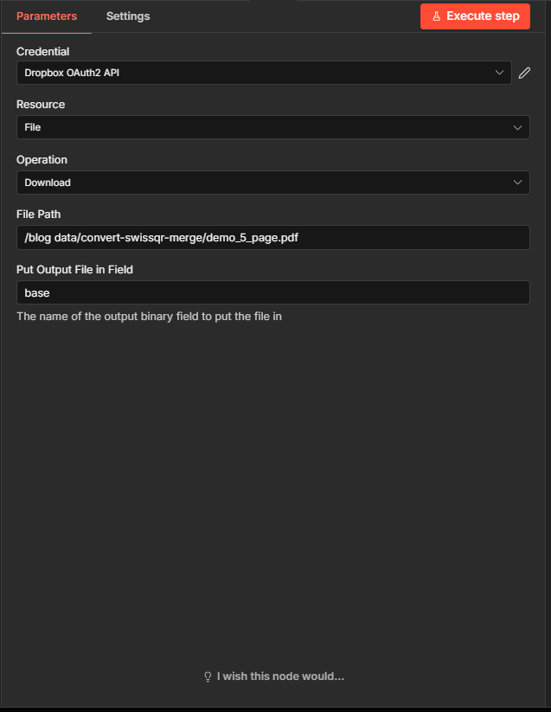Click the Resource field label
Screen dimensions: 551x712
(x=41, y=105)
